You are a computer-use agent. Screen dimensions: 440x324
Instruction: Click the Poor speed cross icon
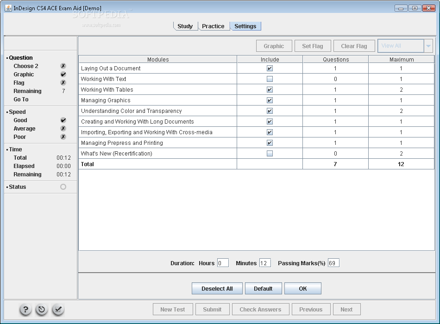point(63,137)
